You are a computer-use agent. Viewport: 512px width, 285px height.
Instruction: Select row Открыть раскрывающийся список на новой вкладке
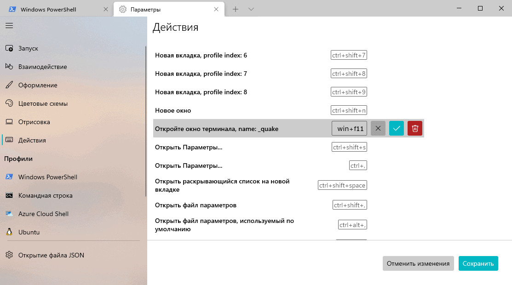(x=288, y=185)
